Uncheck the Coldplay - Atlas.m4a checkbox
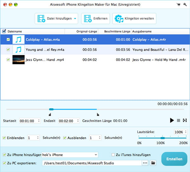Viewport: 190px width, 172px height. (x=8, y=40)
